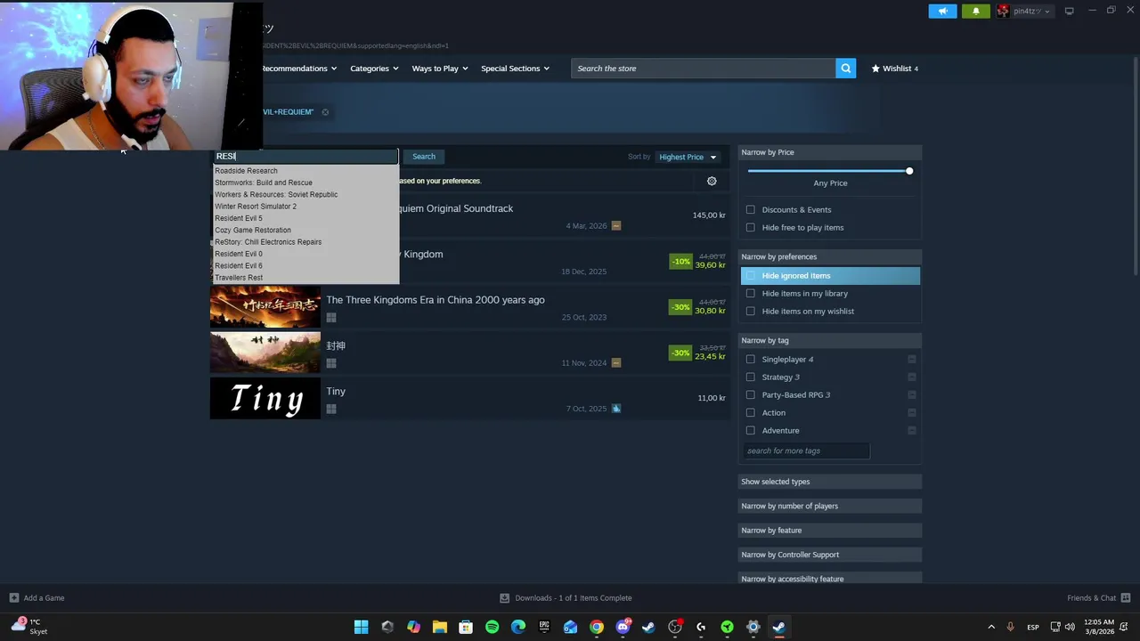Expand Narrow by Controller Support
Image resolution: width=1140 pixels, height=641 pixels.
click(x=830, y=555)
